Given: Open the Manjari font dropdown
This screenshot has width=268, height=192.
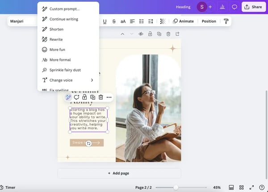Looking at the screenshot, I should (22, 21).
